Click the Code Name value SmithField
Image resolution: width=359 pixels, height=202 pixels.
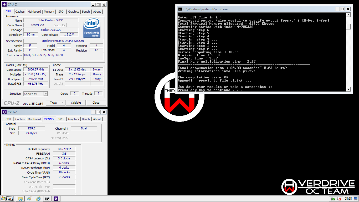[x=38, y=25]
